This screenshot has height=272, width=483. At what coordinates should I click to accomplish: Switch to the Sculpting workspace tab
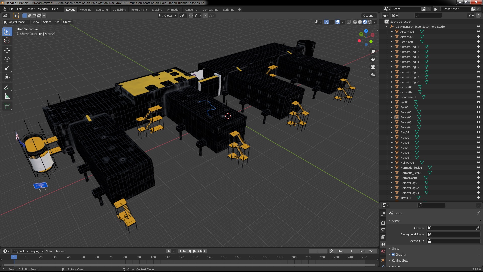click(x=102, y=10)
